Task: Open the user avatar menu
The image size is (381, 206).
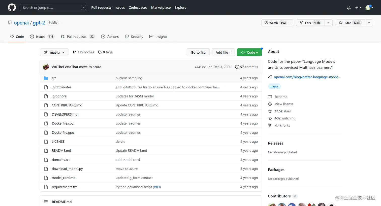Action: coord(369,8)
